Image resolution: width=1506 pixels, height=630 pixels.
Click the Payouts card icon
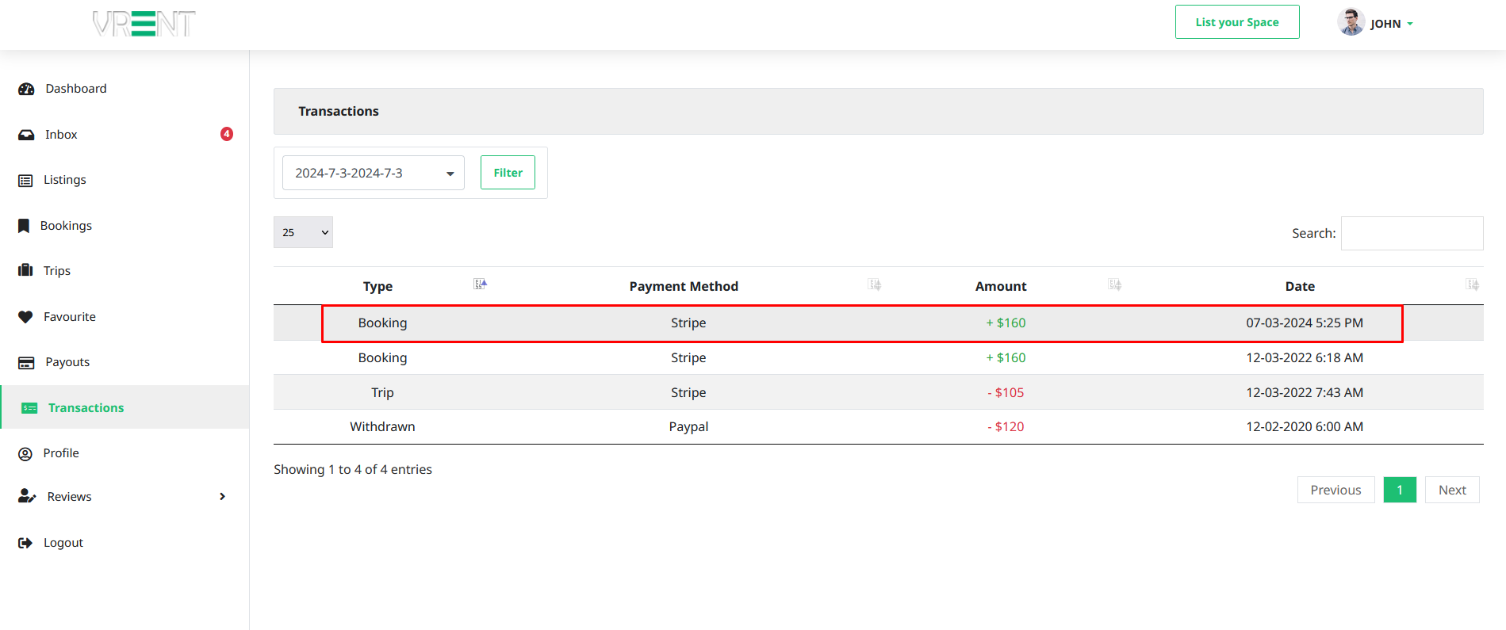coord(26,363)
